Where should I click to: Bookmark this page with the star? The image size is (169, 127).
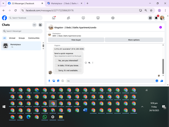point(151,10)
